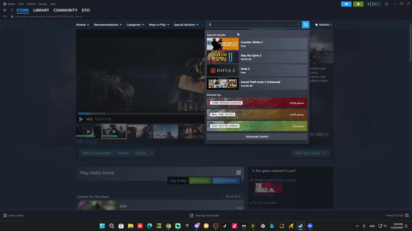
Task: Open Epic Games Launcher from the taskbar
Action: [187, 226]
